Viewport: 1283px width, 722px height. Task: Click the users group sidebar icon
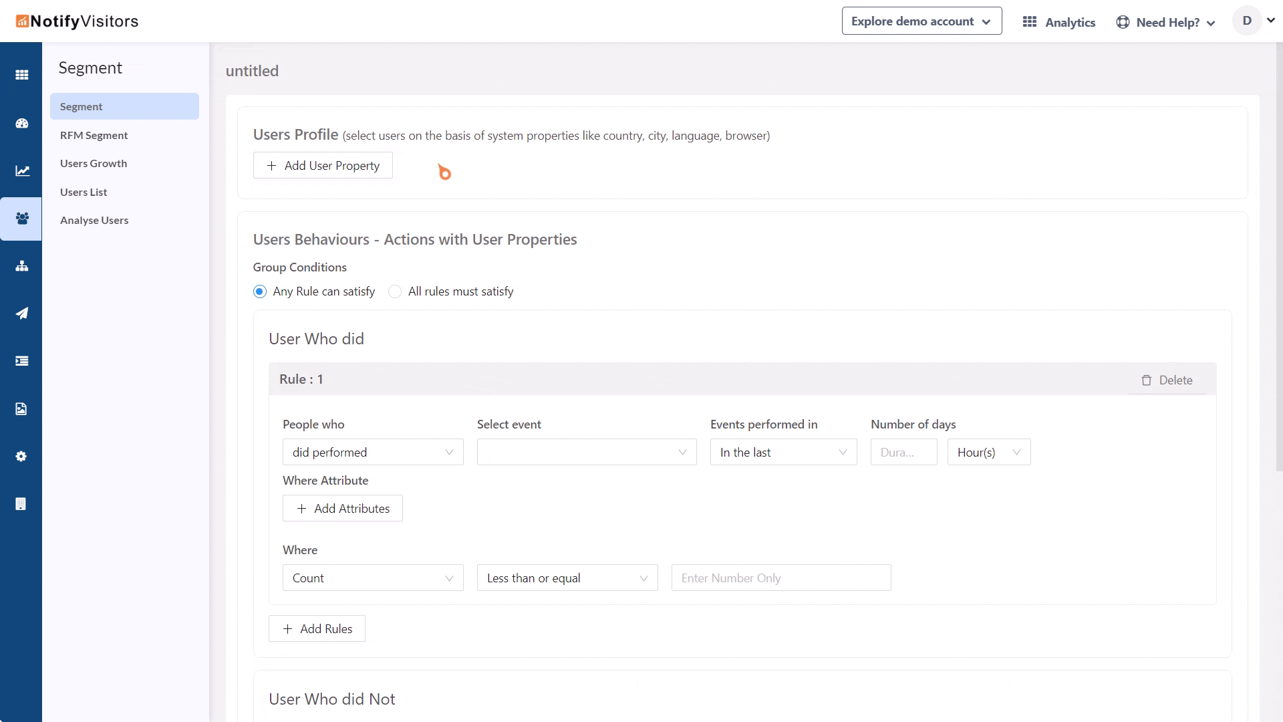point(21,219)
